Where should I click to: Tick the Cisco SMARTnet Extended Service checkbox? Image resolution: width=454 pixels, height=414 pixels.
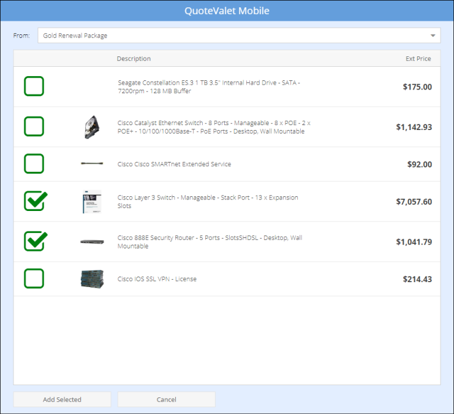click(34, 164)
